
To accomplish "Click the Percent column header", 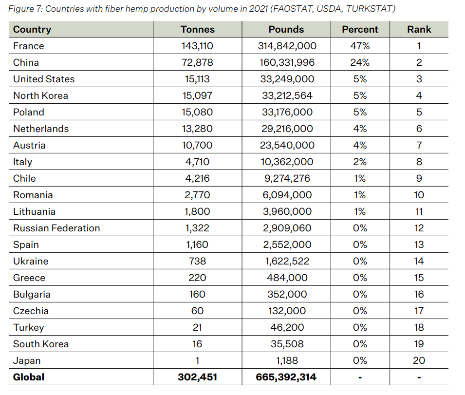I will tap(360, 29).
